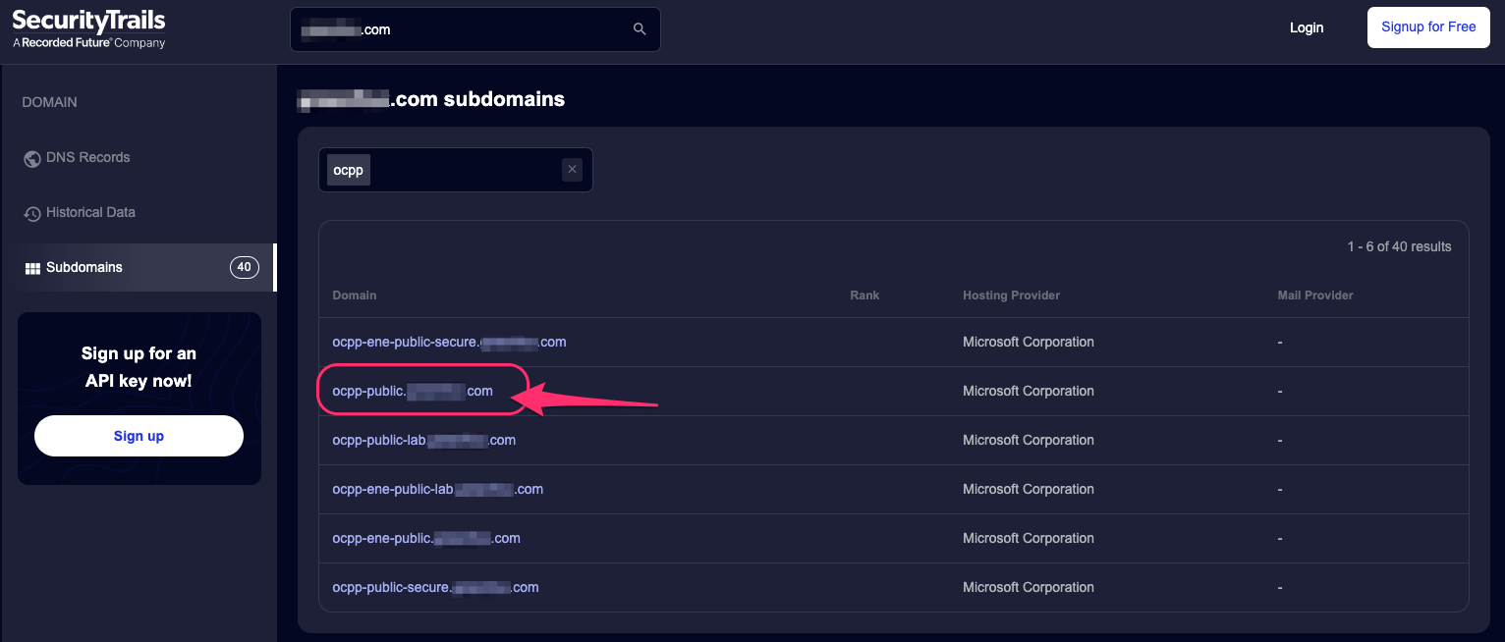This screenshot has height=642, width=1505.
Task: Open the ocpp-ene-public-lab subdomain link
Action: (438, 489)
